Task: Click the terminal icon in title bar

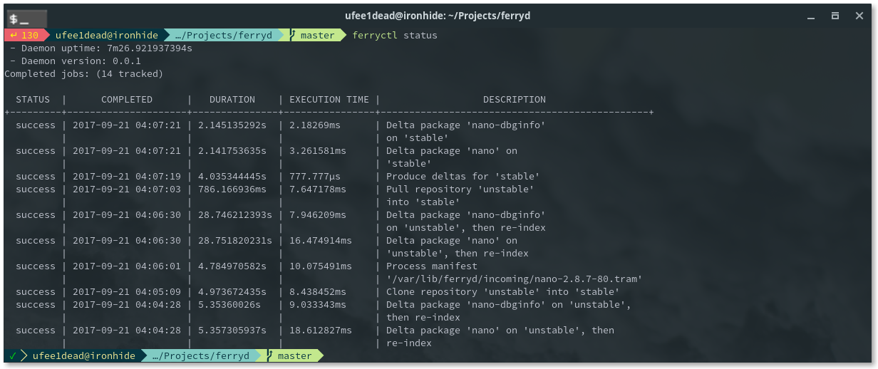Action: tap(27, 18)
